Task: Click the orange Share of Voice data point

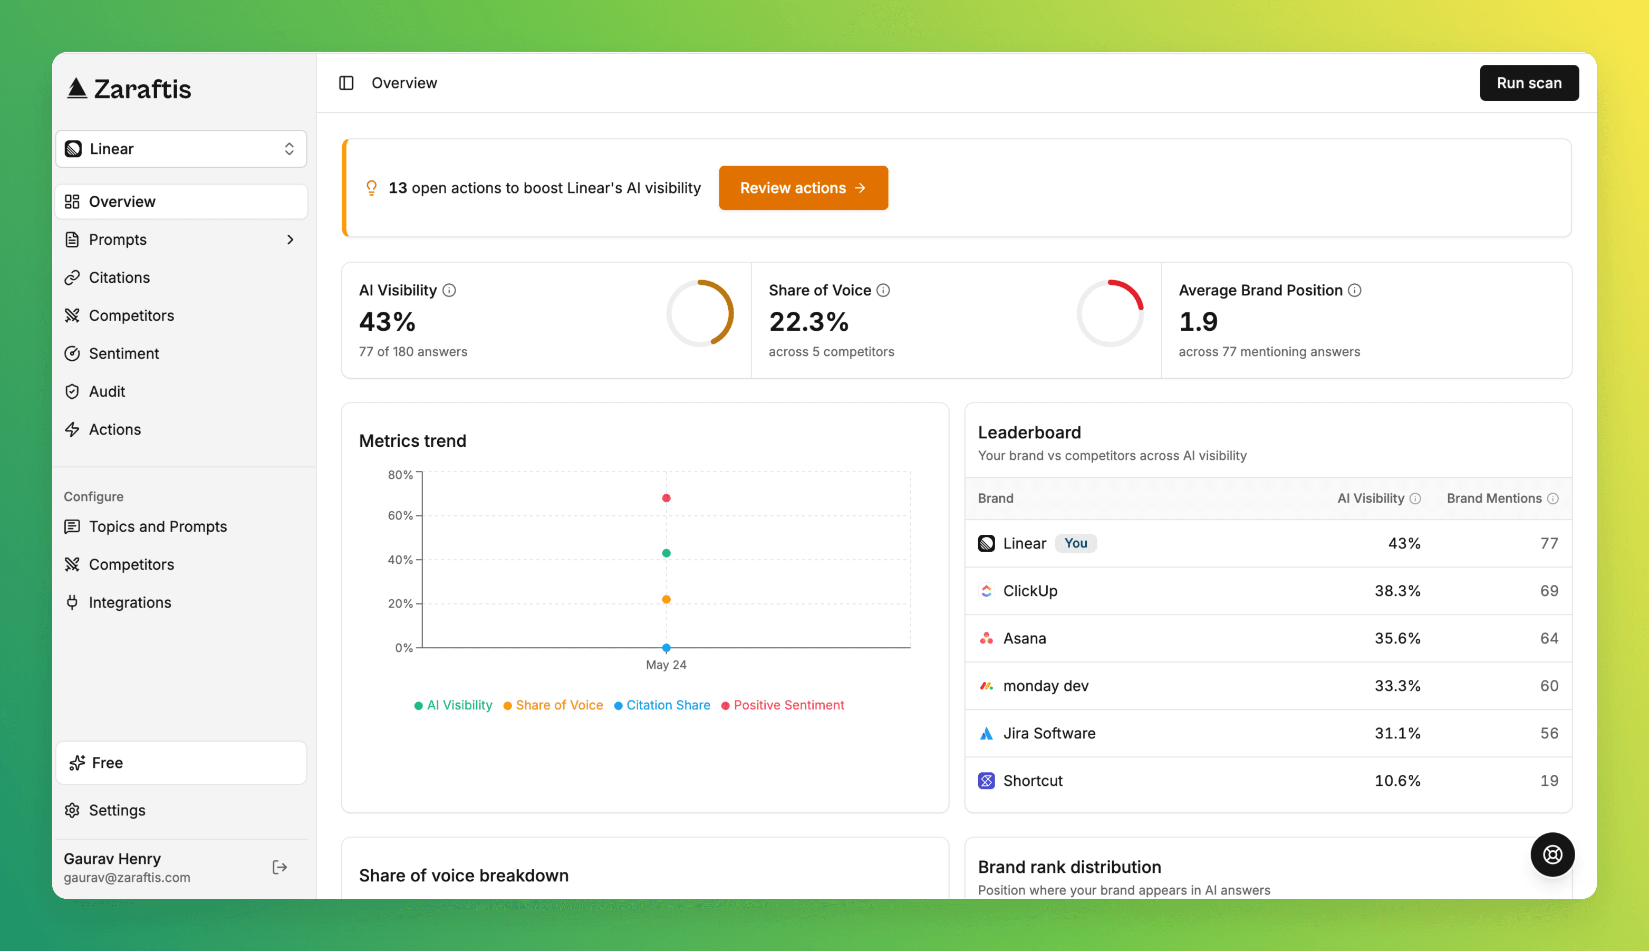Action: (666, 600)
